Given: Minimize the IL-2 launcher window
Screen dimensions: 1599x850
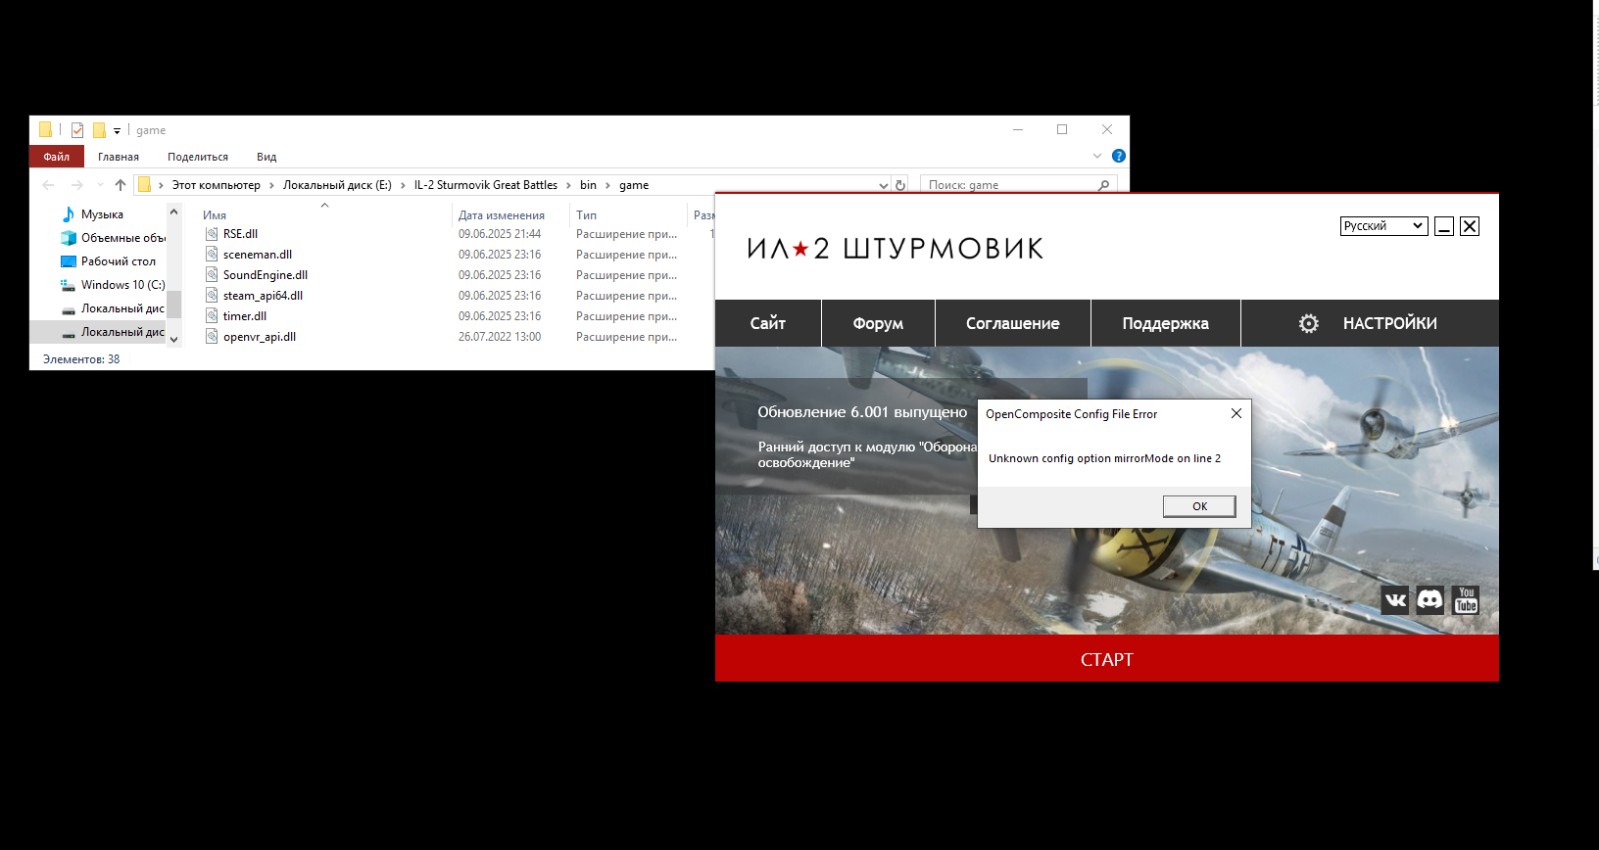Looking at the screenshot, I should (1444, 226).
